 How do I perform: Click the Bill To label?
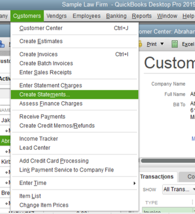179,104
